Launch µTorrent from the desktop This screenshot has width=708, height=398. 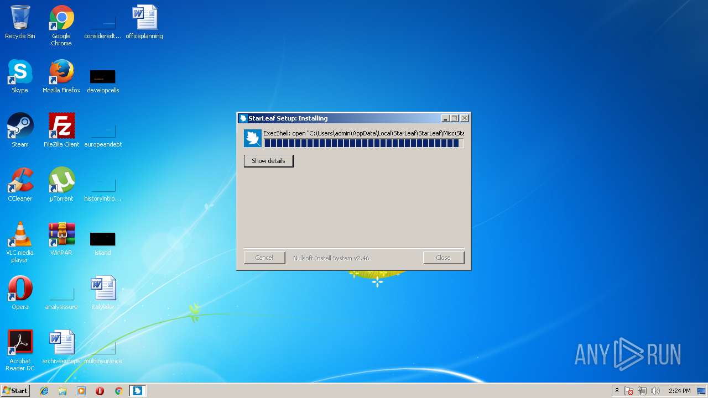(x=61, y=185)
